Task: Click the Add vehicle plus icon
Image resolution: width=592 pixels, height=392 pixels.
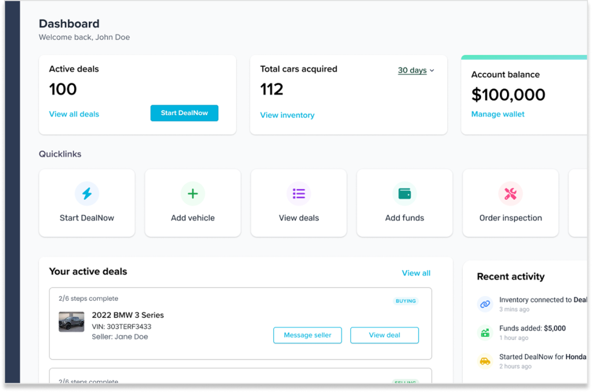Action: [193, 194]
